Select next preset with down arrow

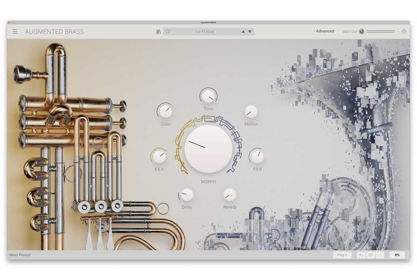250,32
